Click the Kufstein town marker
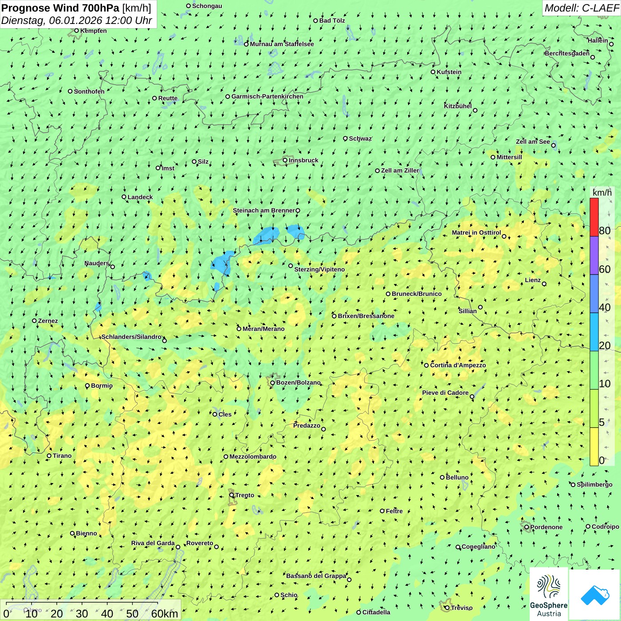The width and height of the screenshot is (621, 621). pyautogui.click(x=433, y=72)
